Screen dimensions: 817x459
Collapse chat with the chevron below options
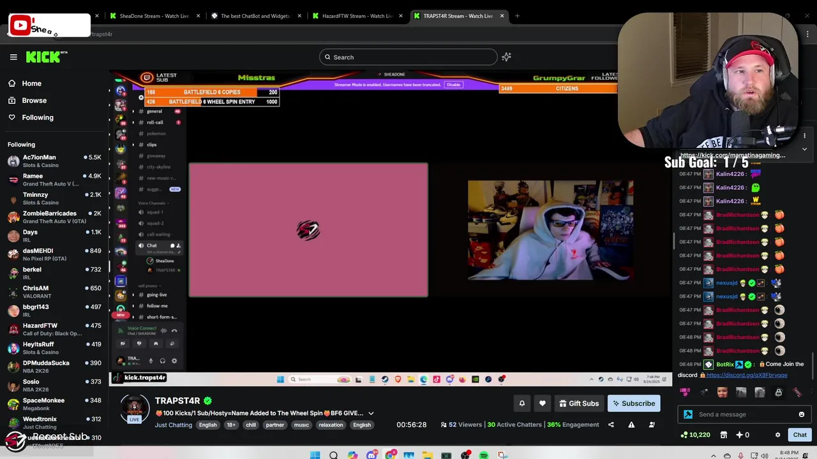(804, 149)
